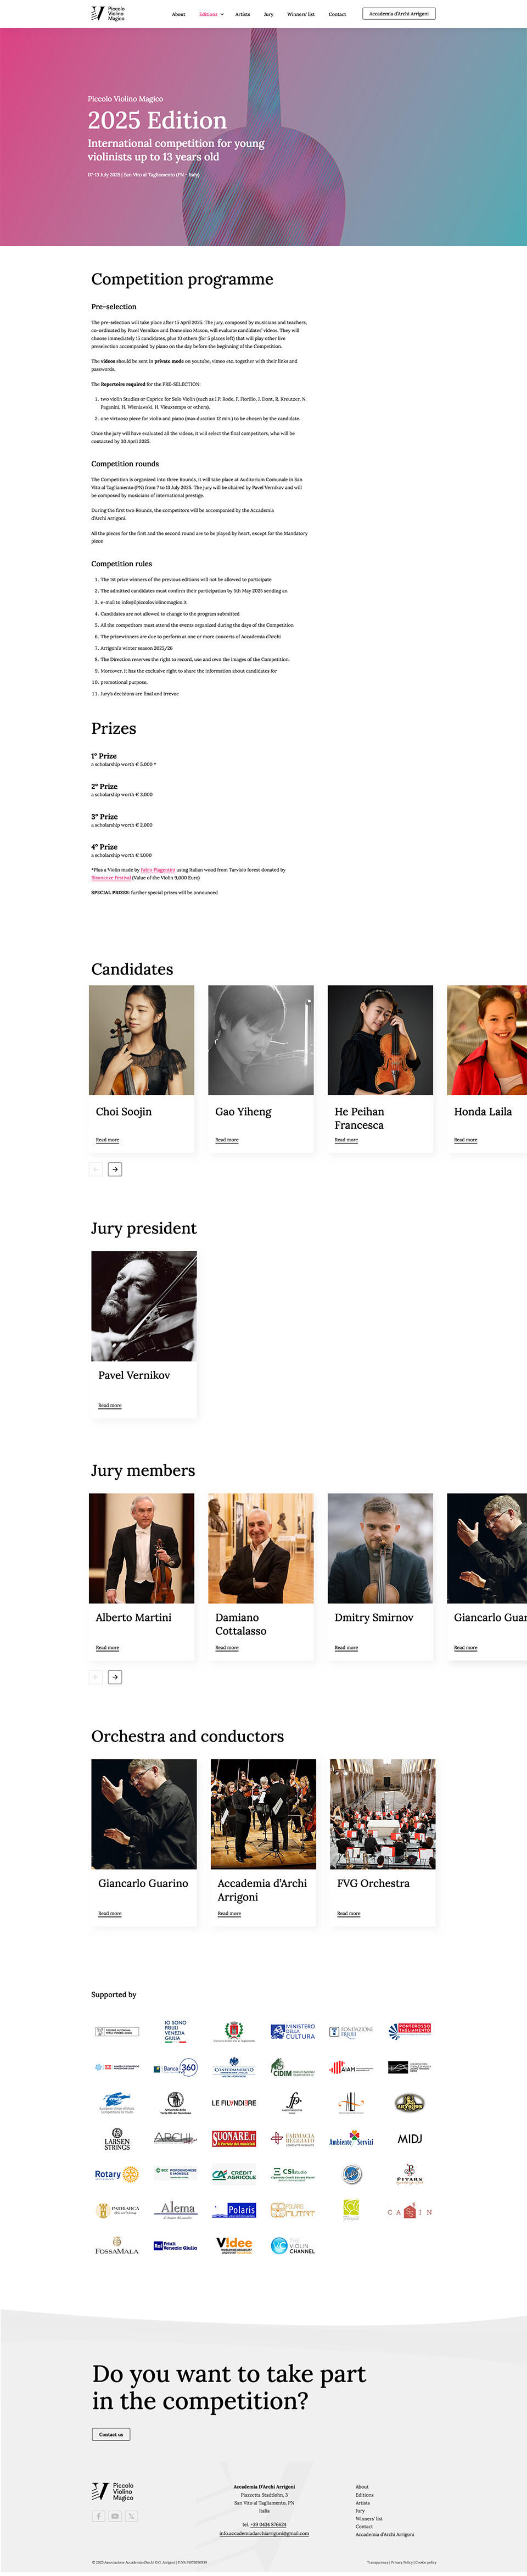
Task: Click the info email address in footer
Action: (x=264, y=2533)
